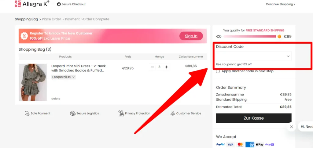The width and height of the screenshot is (313, 148).
Task: Expand the Leopard/XS variant selector
Action: [64, 77]
